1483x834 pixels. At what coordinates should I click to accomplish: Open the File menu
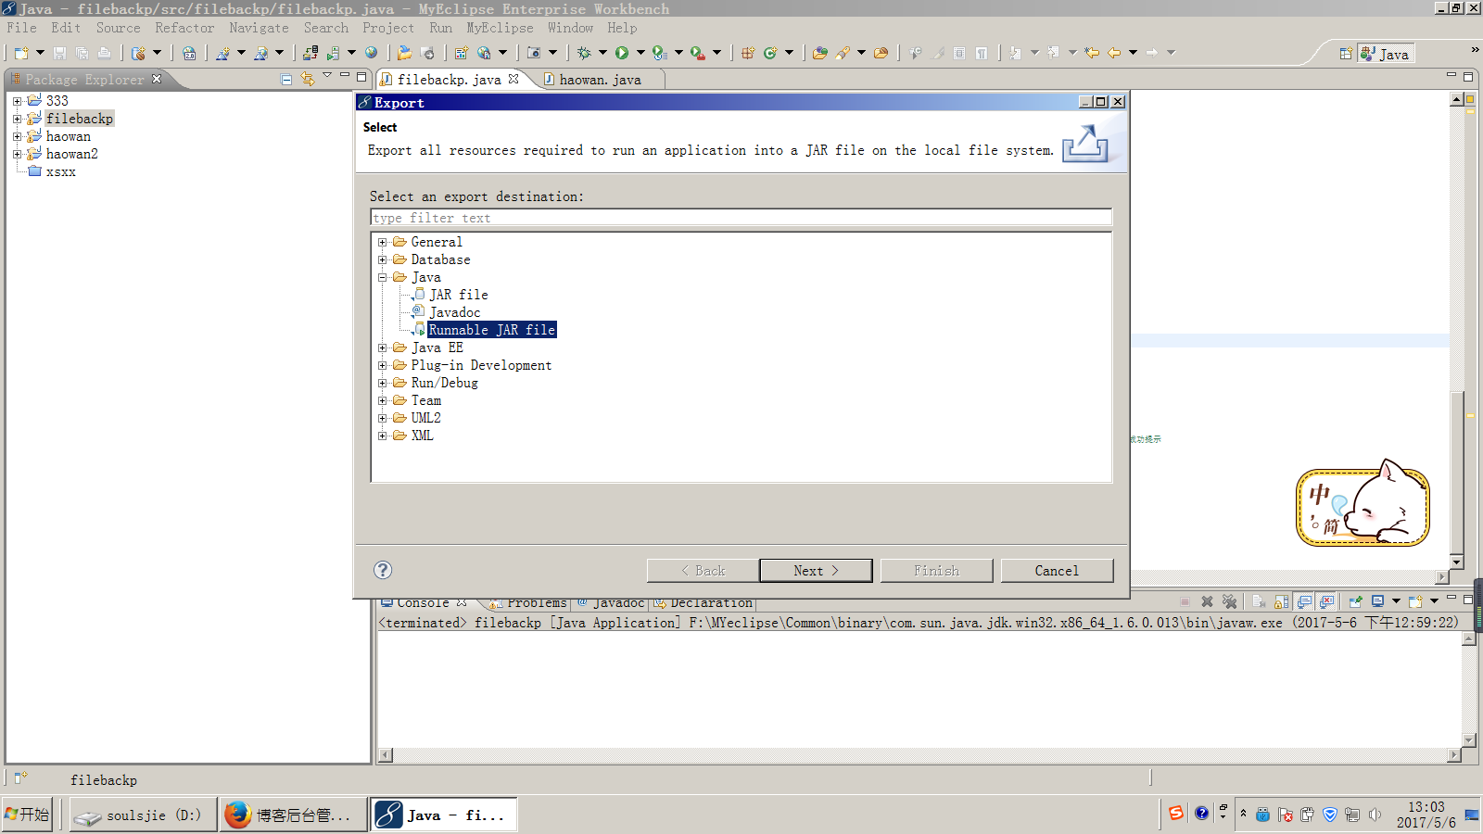click(x=21, y=28)
